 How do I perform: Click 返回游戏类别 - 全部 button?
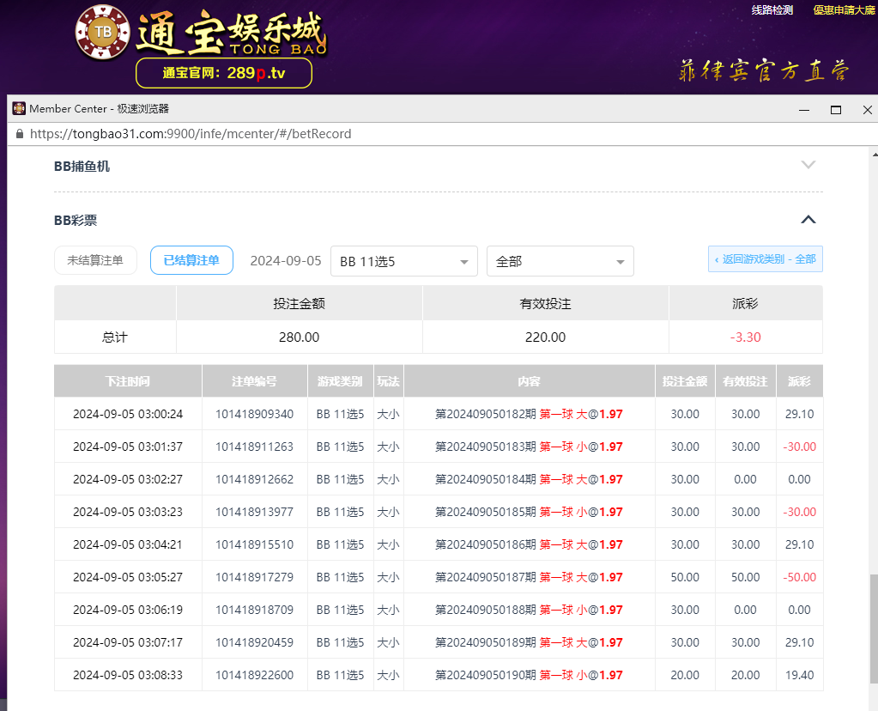tap(765, 258)
